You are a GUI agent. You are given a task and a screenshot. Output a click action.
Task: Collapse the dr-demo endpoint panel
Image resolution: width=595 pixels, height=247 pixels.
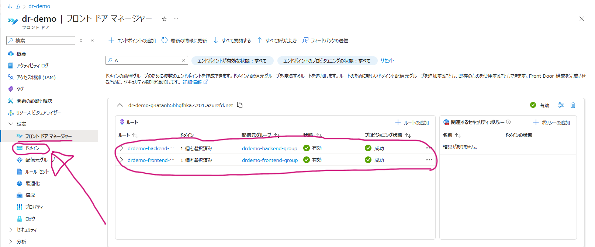point(120,105)
